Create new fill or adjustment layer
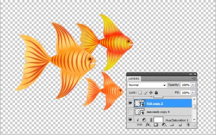Viewport: 216px width, 135px height. [x=164, y=125]
